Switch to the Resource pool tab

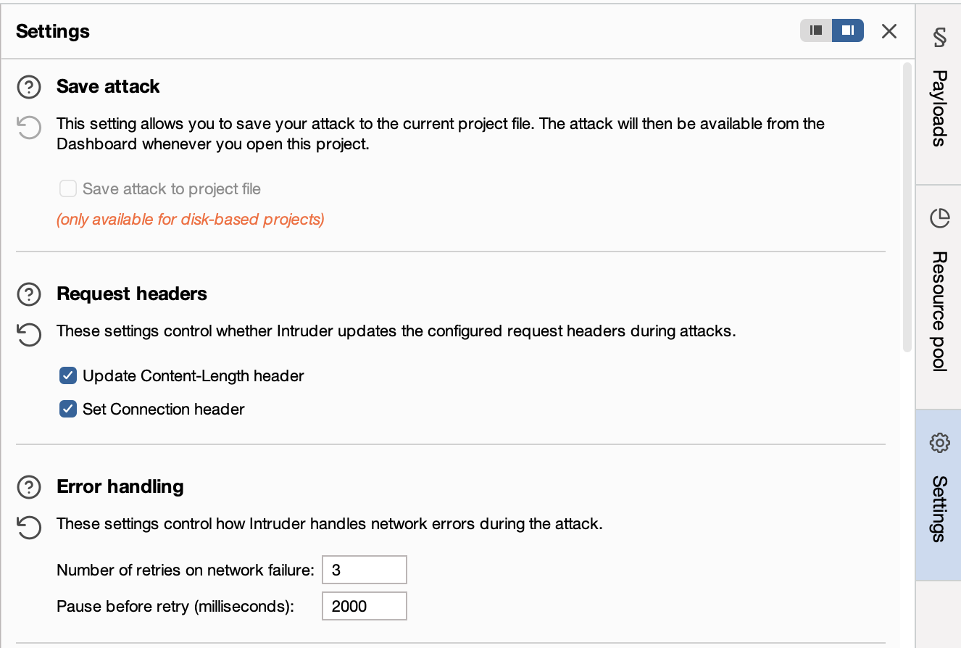(x=939, y=310)
